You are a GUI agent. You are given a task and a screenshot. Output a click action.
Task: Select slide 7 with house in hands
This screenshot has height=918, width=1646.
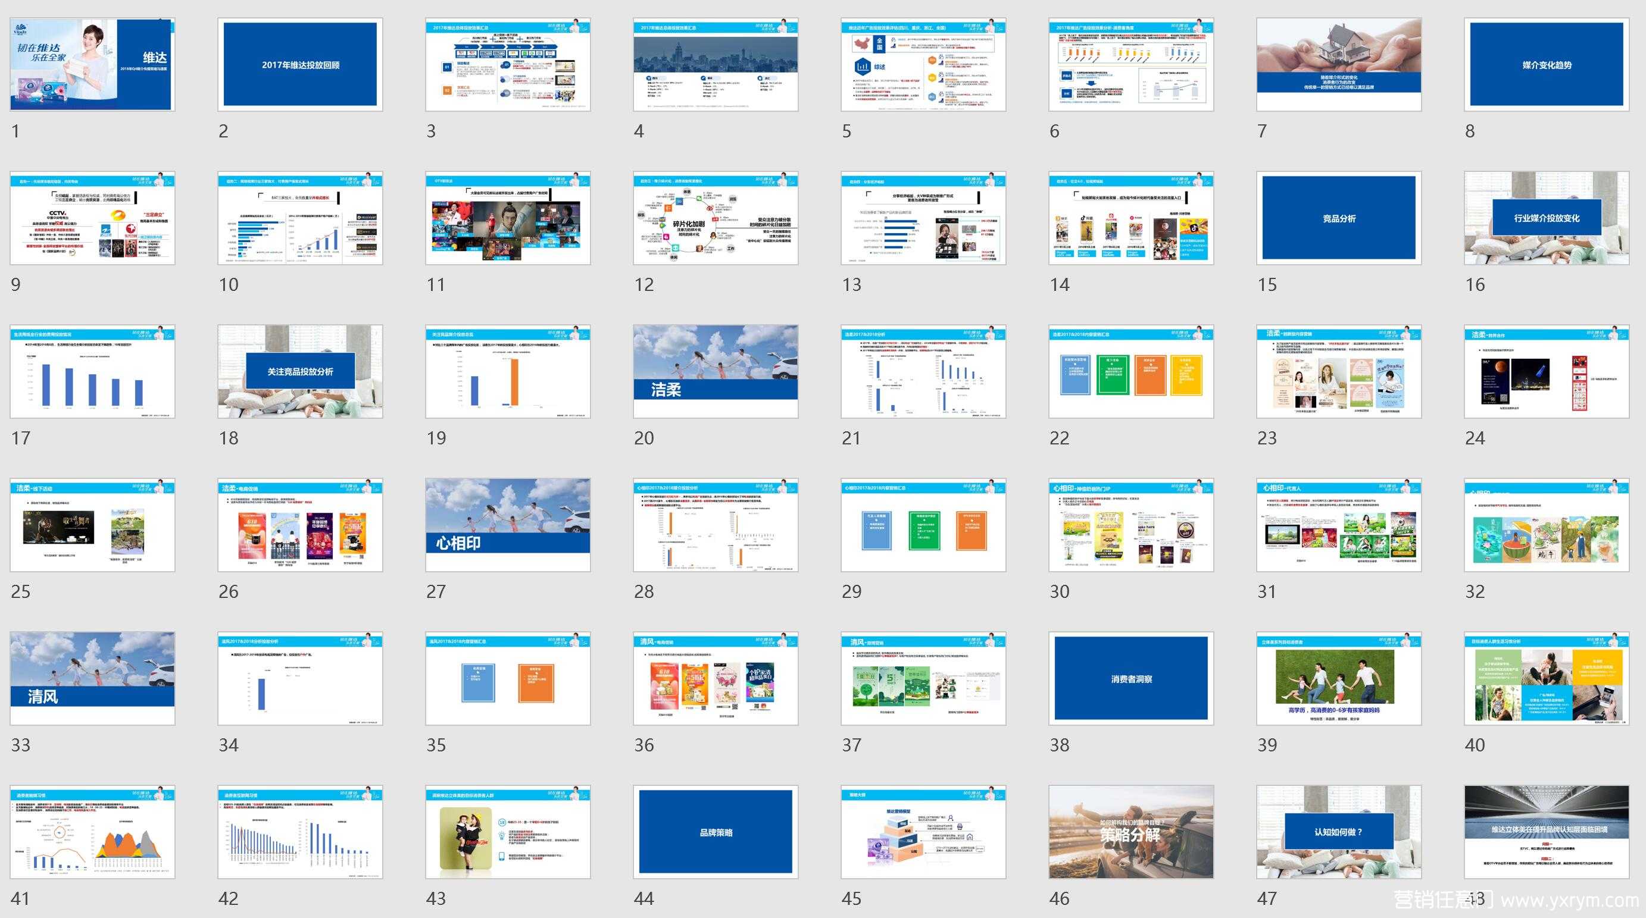(1339, 64)
